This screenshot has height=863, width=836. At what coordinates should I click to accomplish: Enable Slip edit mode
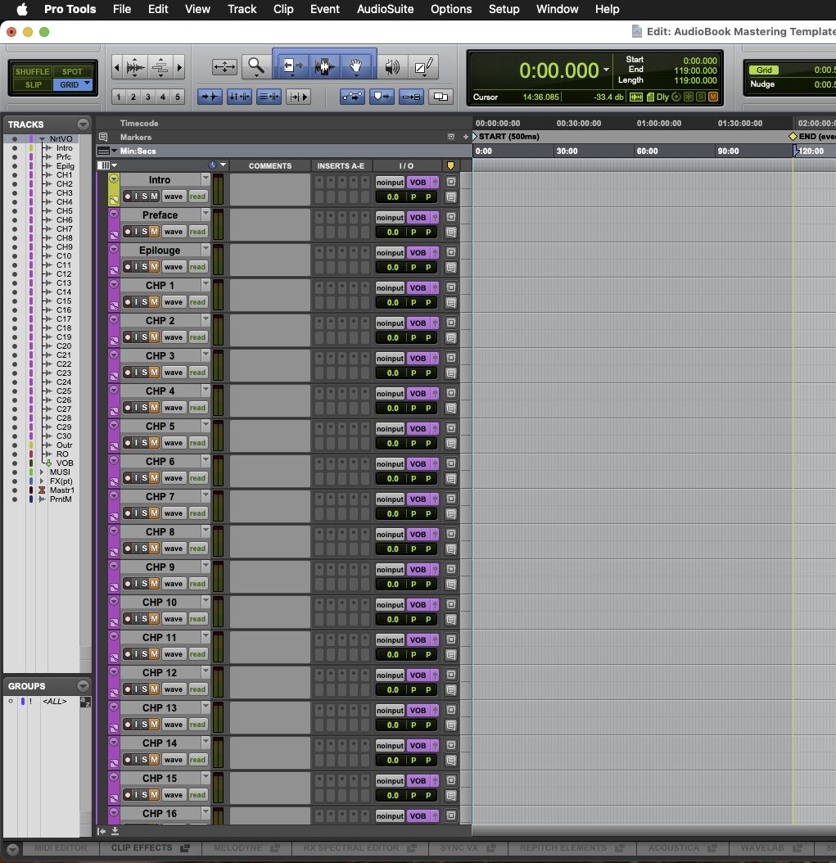33,85
